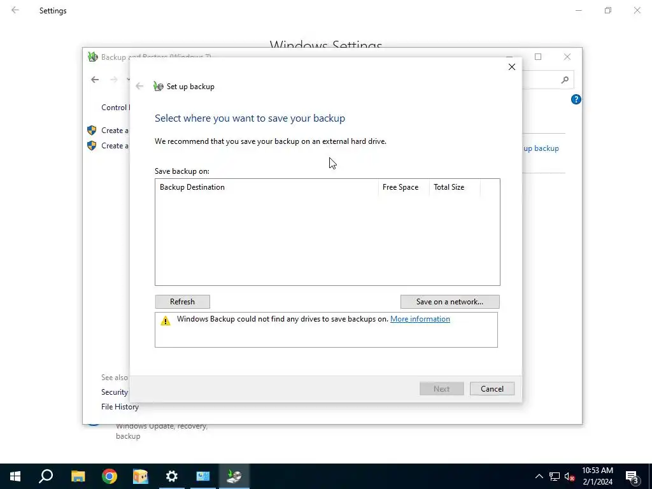This screenshot has height=489, width=652.
Task: Click the Set up backup wizard icon
Action: click(158, 87)
